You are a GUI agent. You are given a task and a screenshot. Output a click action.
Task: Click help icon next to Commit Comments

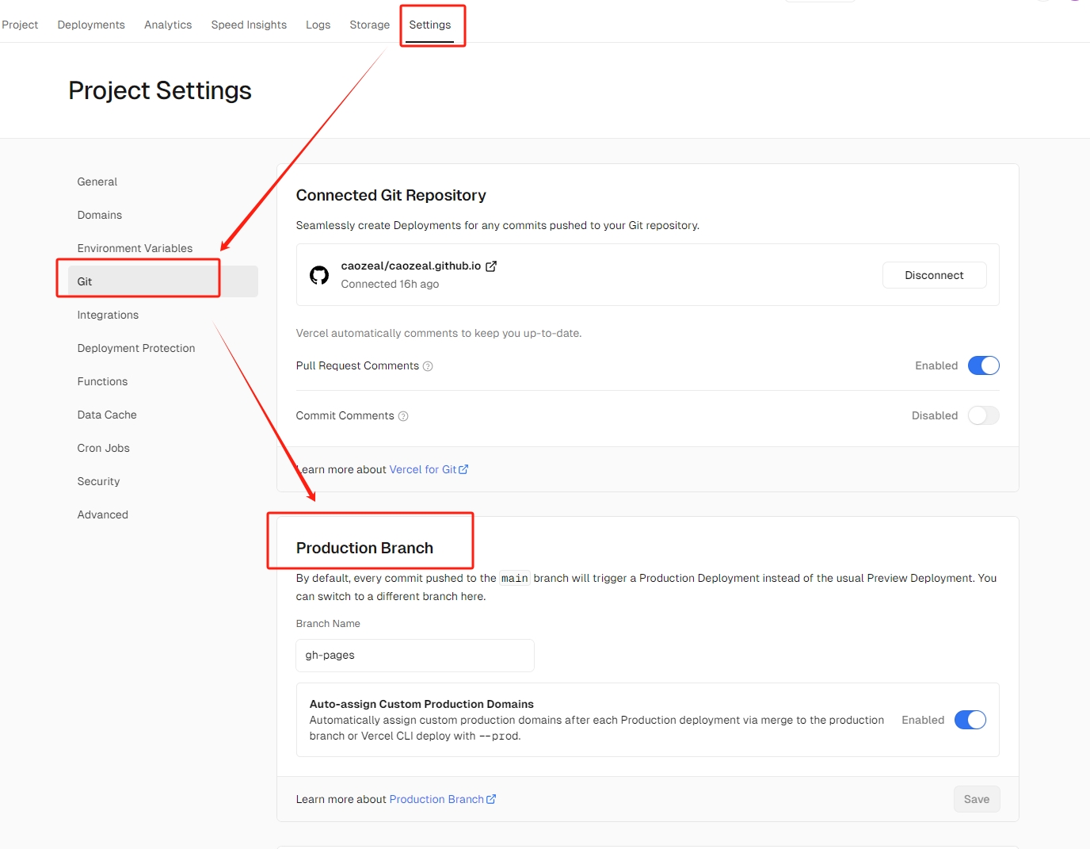(x=403, y=416)
